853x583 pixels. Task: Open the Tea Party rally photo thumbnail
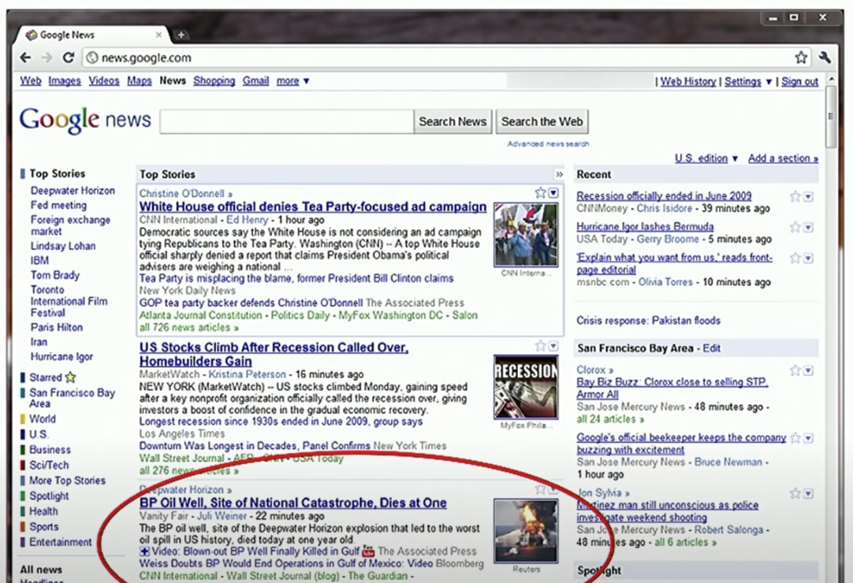pyautogui.click(x=526, y=235)
